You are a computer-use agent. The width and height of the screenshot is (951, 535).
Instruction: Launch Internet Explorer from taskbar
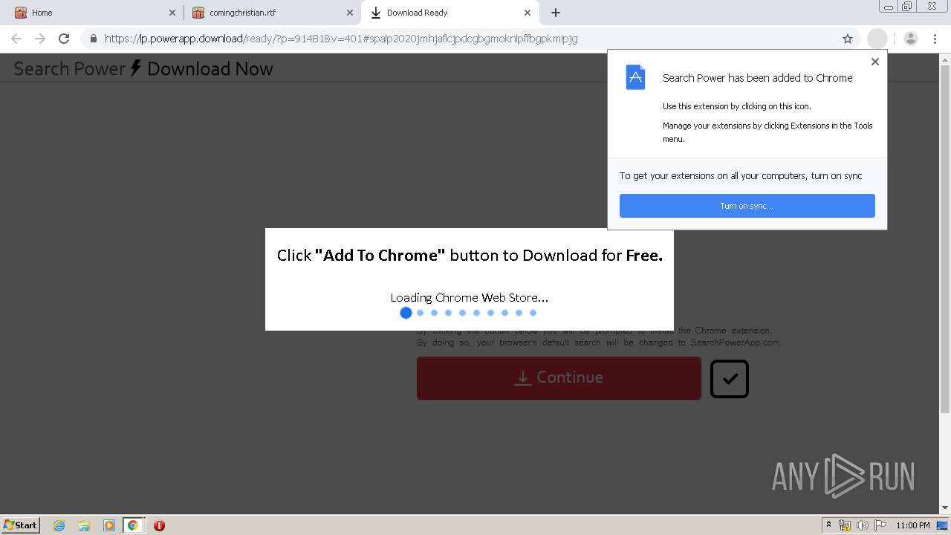coord(59,525)
